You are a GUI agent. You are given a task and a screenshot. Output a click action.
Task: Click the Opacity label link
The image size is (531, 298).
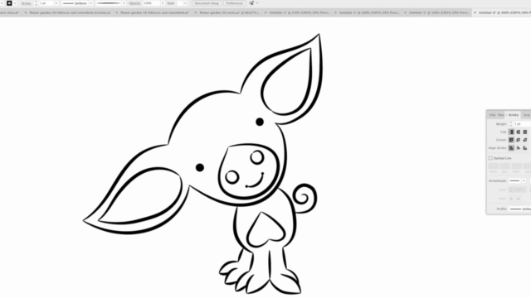(134, 3)
